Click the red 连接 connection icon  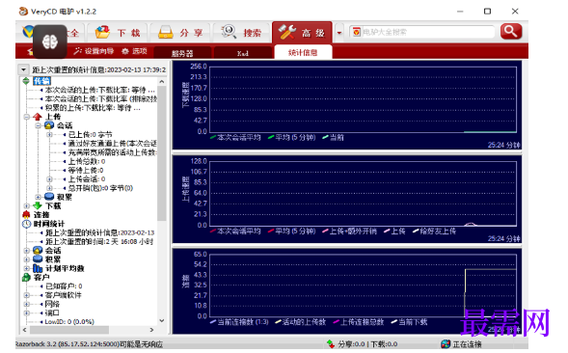pos(26,214)
